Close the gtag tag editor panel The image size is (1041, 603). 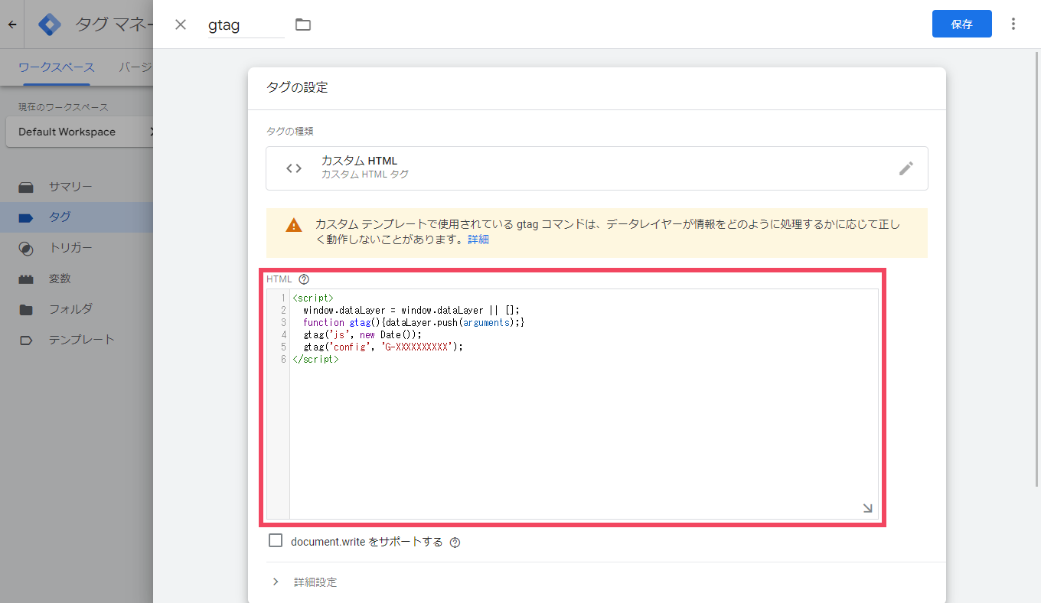(181, 24)
